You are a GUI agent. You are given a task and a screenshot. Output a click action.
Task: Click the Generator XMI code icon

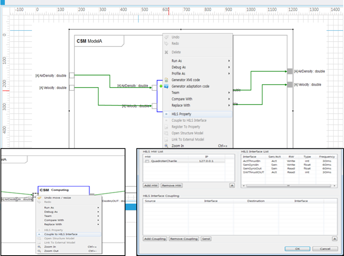pyautogui.click(x=166, y=80)
